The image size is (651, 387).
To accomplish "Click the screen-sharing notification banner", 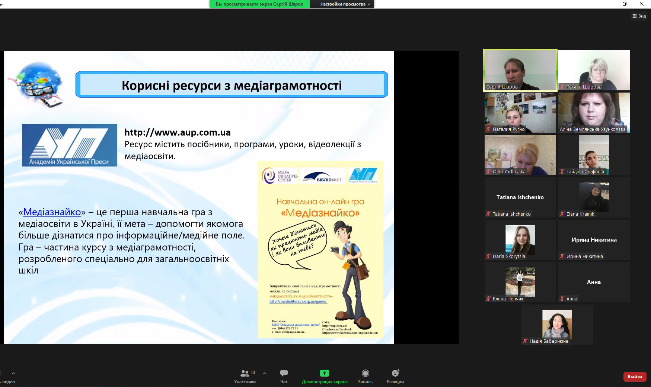I will click(x=259, y=4).
